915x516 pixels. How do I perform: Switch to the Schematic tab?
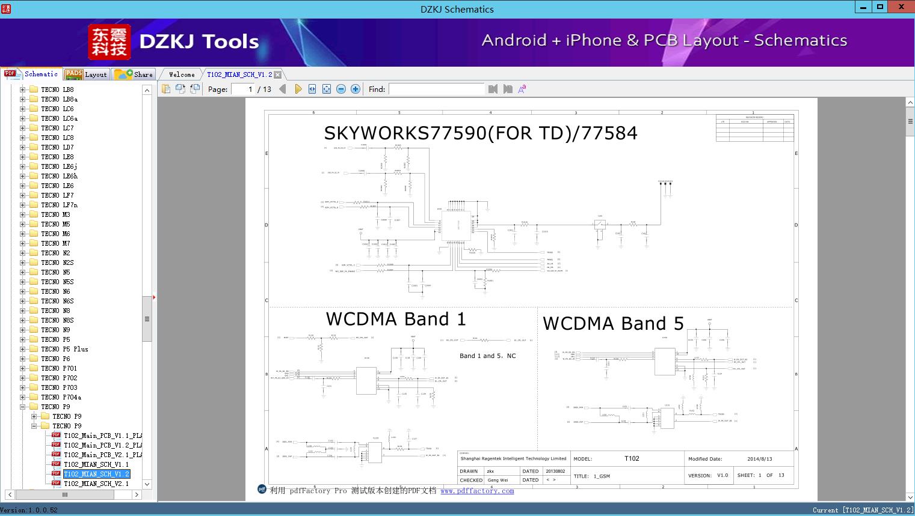[x=31, y=74]
